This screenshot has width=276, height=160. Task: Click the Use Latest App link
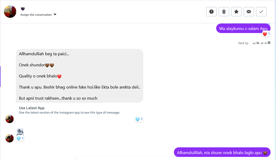[32, 108]
